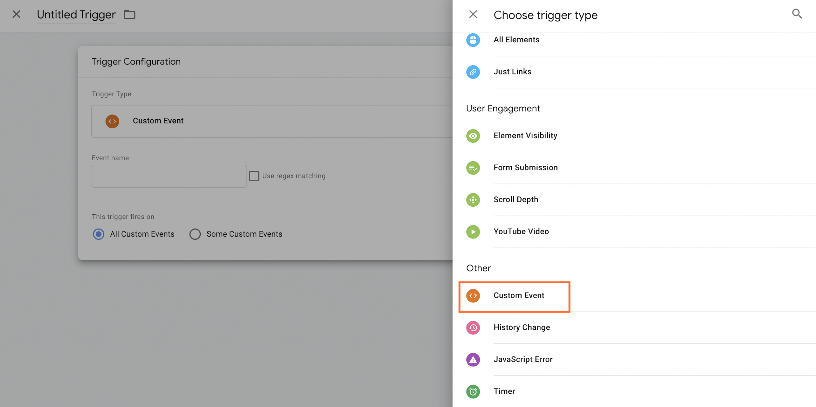This screenshot has width=816, height=407.
Task: Click the folder icon beside Untitled Trigger
Action: 129,14
